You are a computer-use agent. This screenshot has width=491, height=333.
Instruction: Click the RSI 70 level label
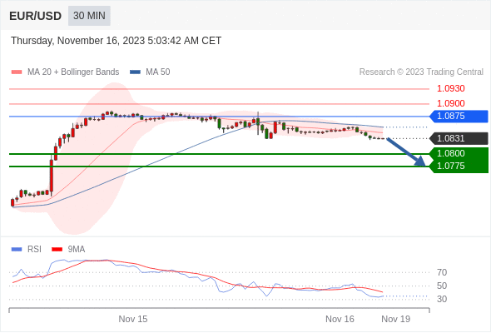[x=442, y=272]
